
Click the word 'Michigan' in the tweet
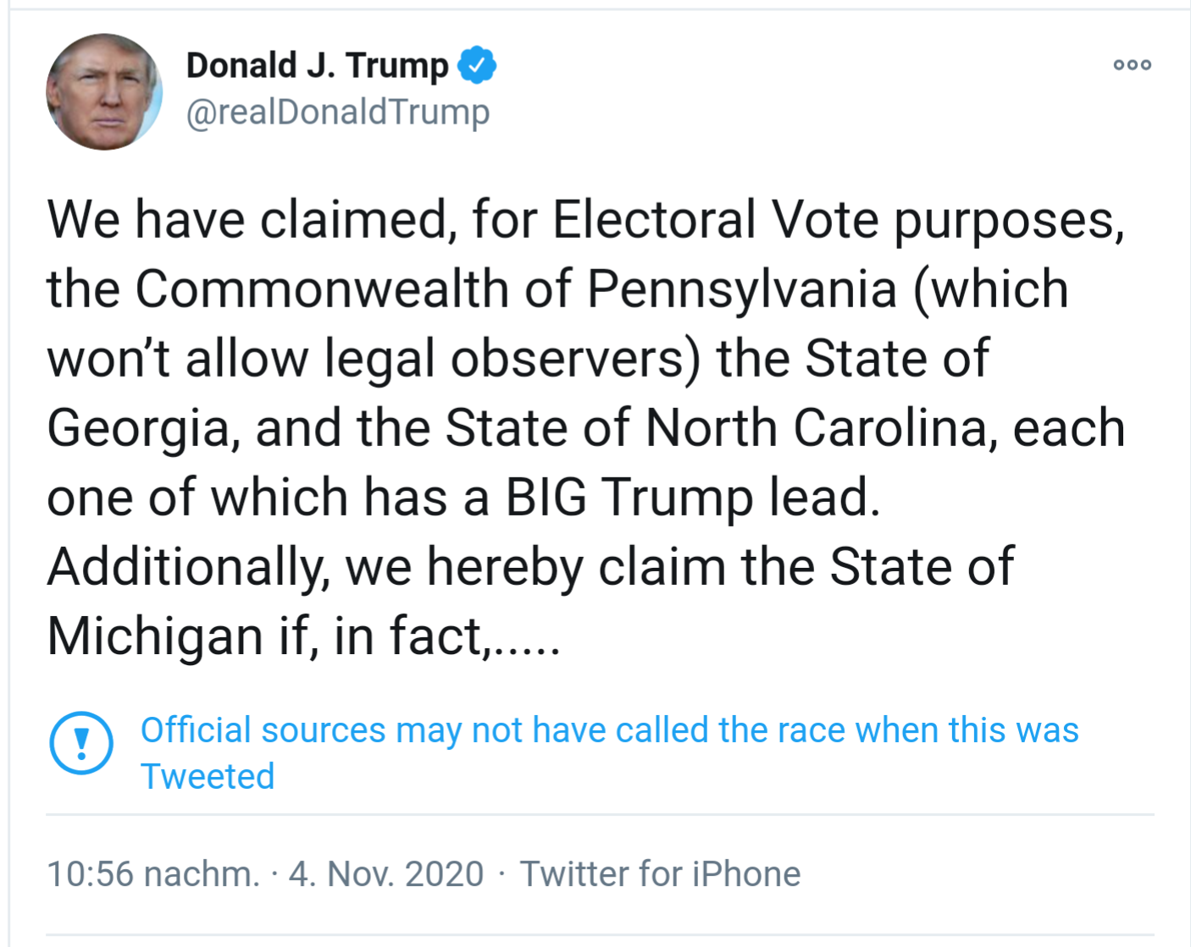click(x=155, y=636)
